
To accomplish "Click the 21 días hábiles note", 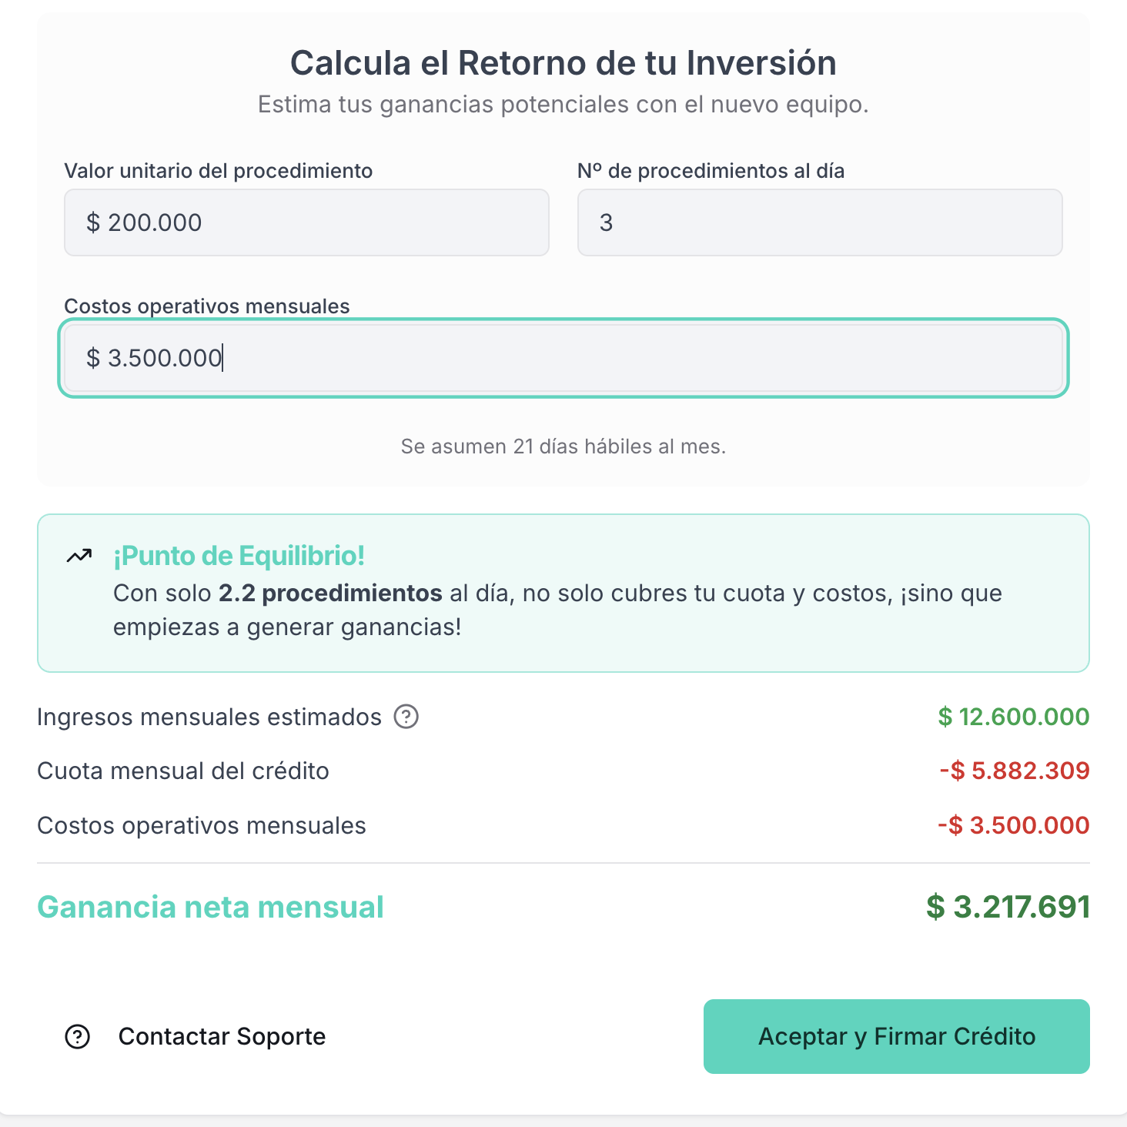I will pyautogui.click(x=563, y=446).
